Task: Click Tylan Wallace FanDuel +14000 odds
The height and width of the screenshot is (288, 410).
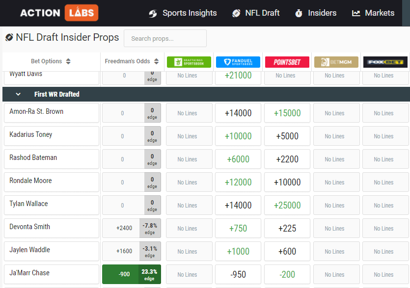Action: [238, 205]
